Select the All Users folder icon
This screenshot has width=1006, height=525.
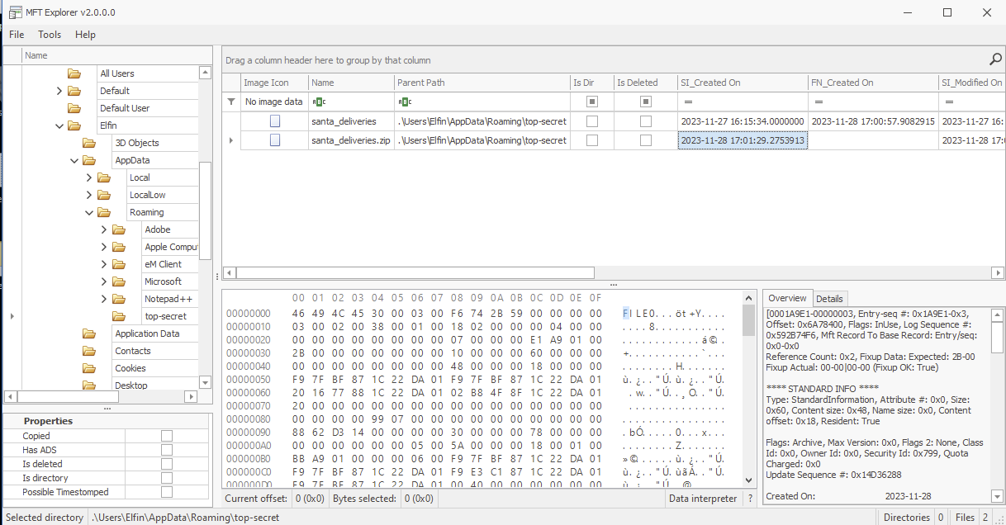[74, 73]
